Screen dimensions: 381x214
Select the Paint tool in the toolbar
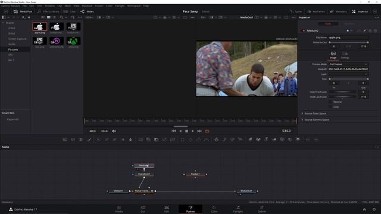89,140
